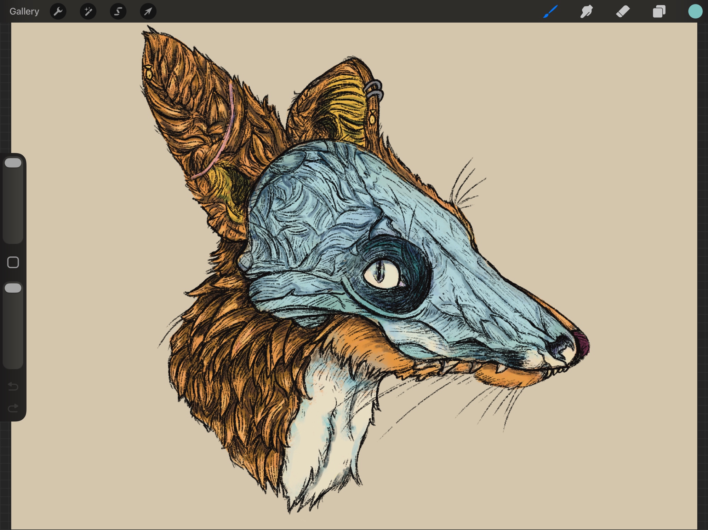Viewport: 708px width, 530px height.
Task: Tap the square Modify button in sidebar
Action: [x=13, y=262]
